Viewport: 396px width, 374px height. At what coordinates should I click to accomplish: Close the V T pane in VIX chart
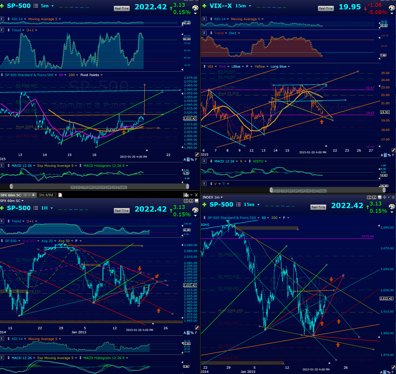(x=204, y=184)
